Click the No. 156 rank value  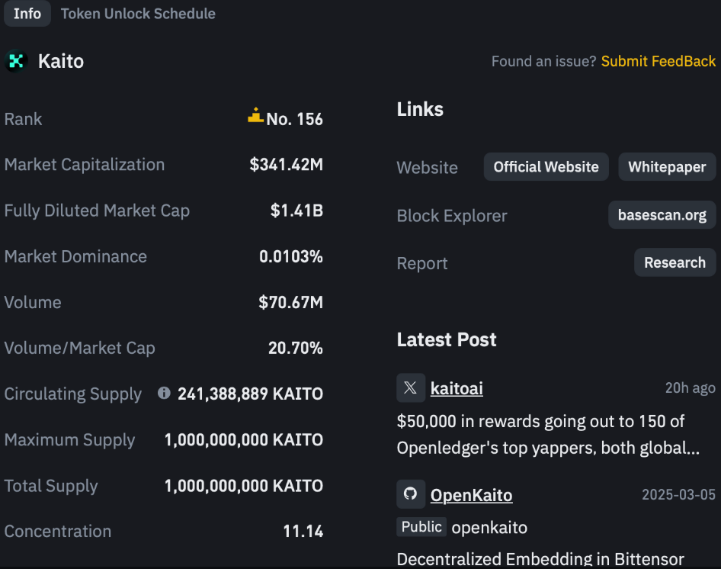pyautogui.click(x=294, y=119)
